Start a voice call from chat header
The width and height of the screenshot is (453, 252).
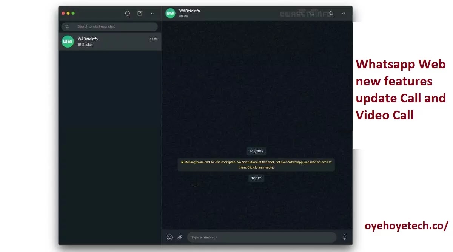tap(311, 13)
